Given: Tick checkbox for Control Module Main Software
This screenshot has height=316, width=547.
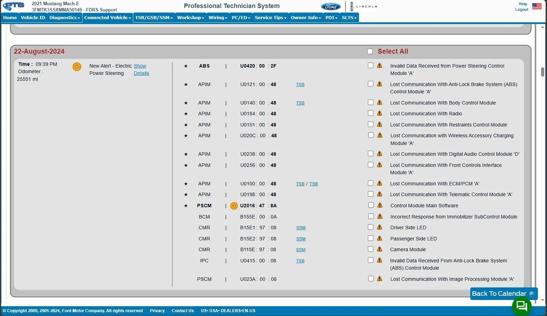Looking at the screenshot, I should pos(370,205).
